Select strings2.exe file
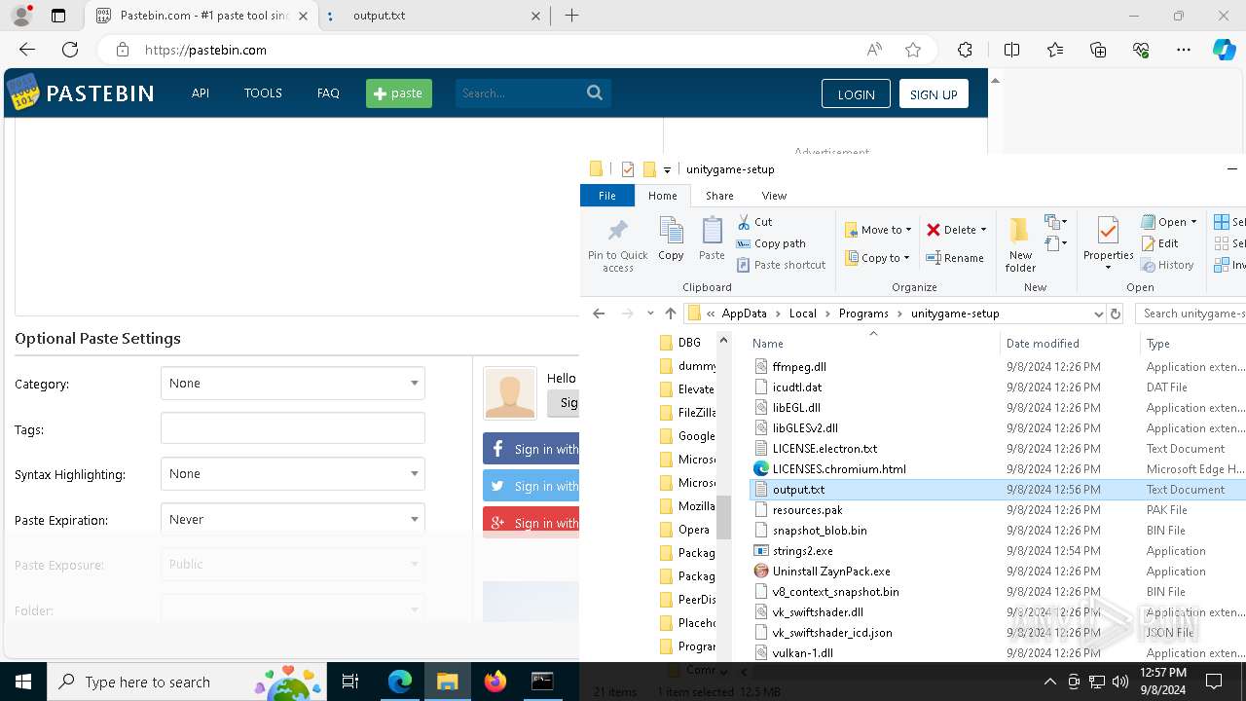Viewport: 1246px width, 701px height. click(x=802, y=551)
